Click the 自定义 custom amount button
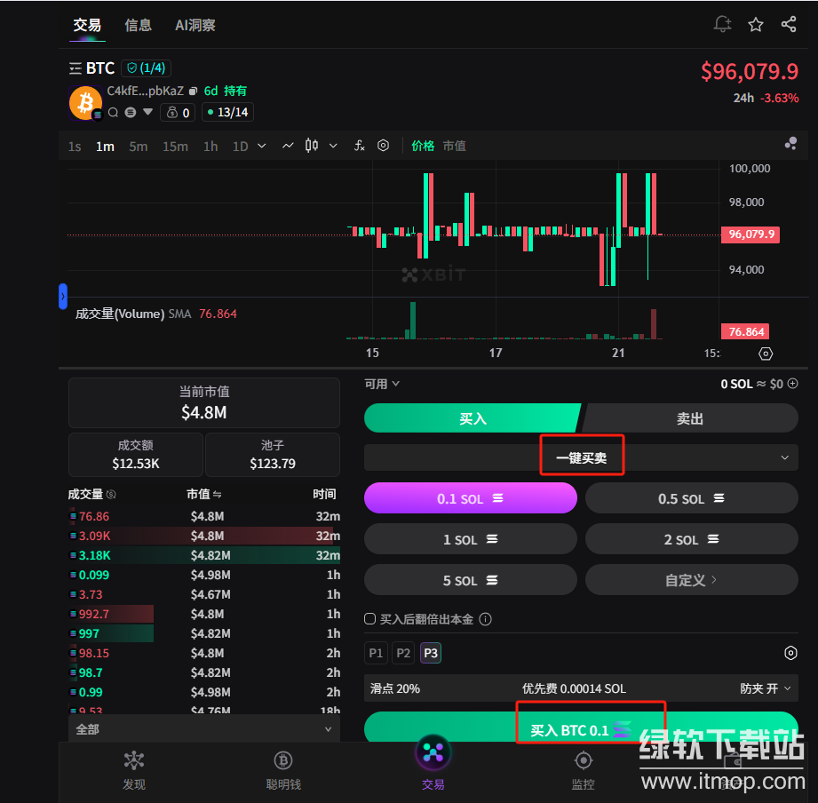The height and width of the screenshot is (803, 818). (691, 580)
